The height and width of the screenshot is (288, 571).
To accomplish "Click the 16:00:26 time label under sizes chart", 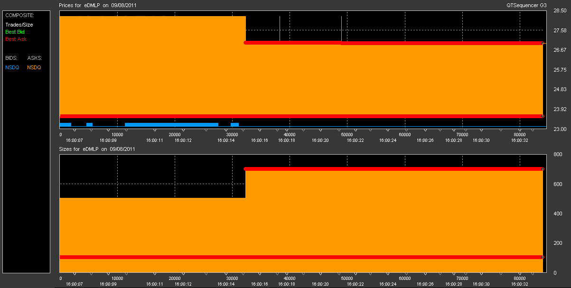I will click(425, 284).
